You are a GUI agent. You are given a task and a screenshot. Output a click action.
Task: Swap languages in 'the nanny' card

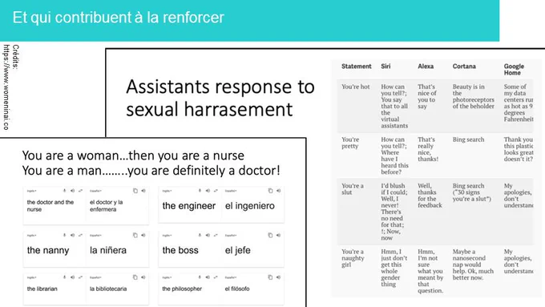click(80, 235)
